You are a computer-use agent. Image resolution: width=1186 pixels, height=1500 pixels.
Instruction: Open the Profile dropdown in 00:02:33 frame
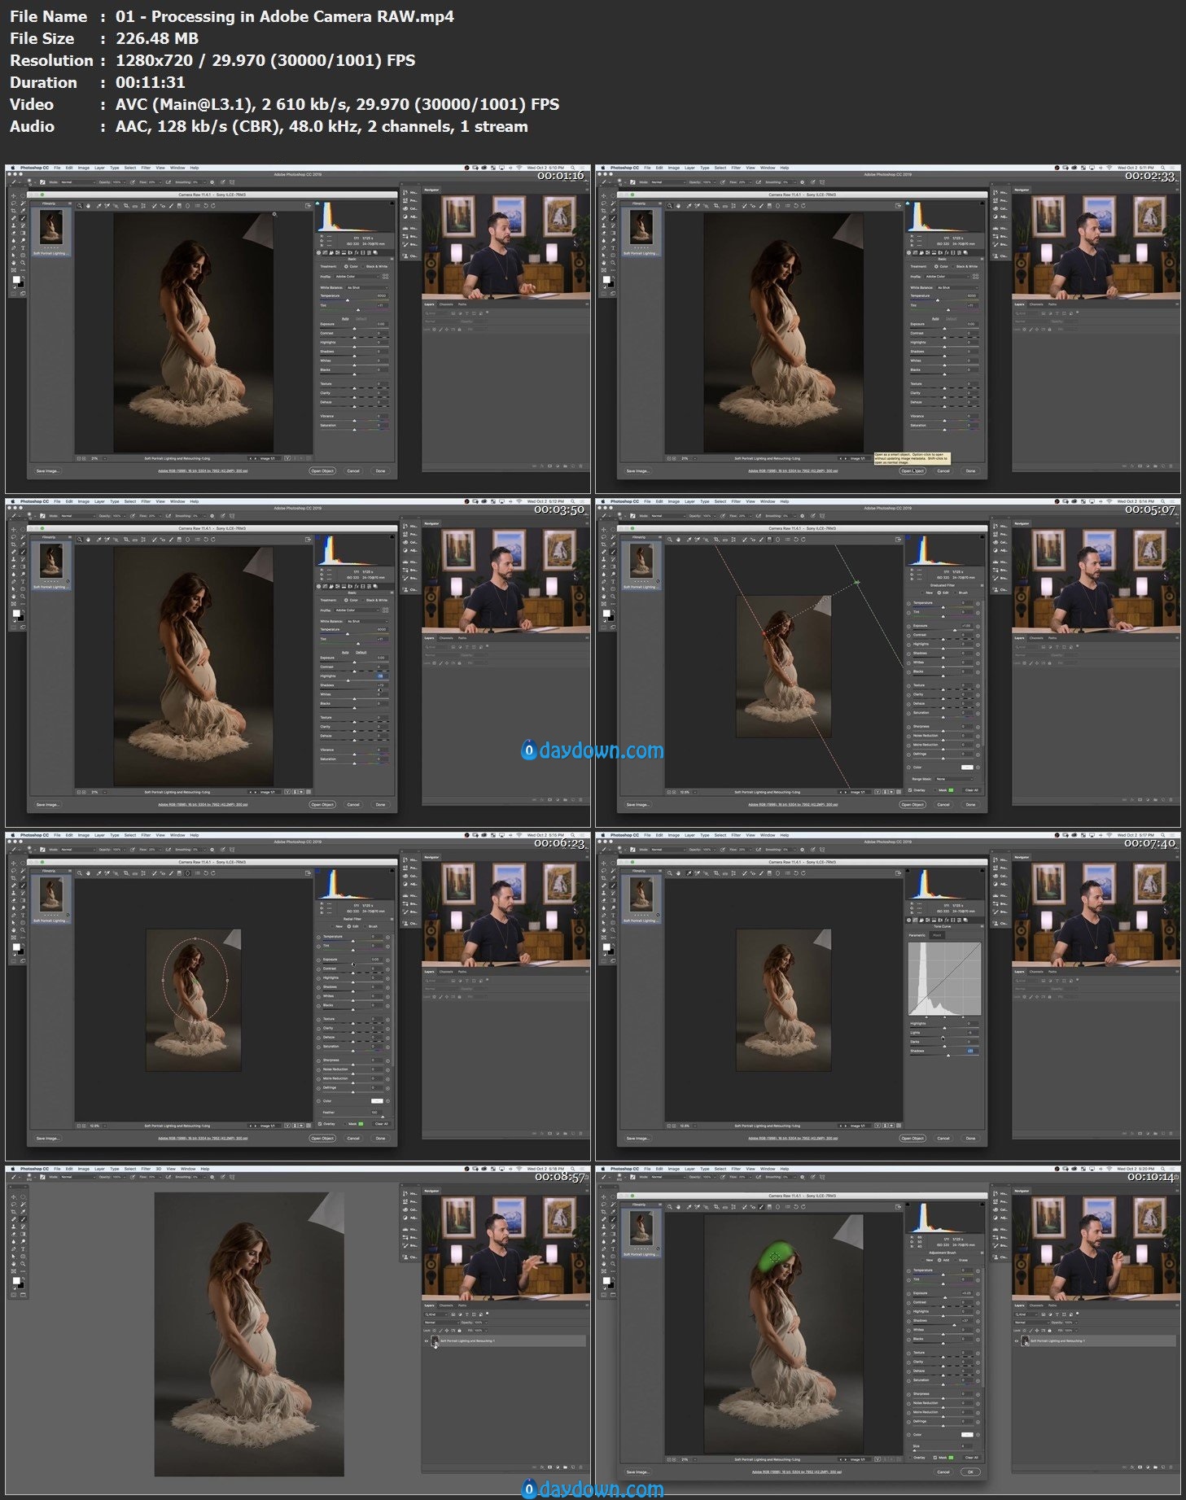click(x=946, y=277)
